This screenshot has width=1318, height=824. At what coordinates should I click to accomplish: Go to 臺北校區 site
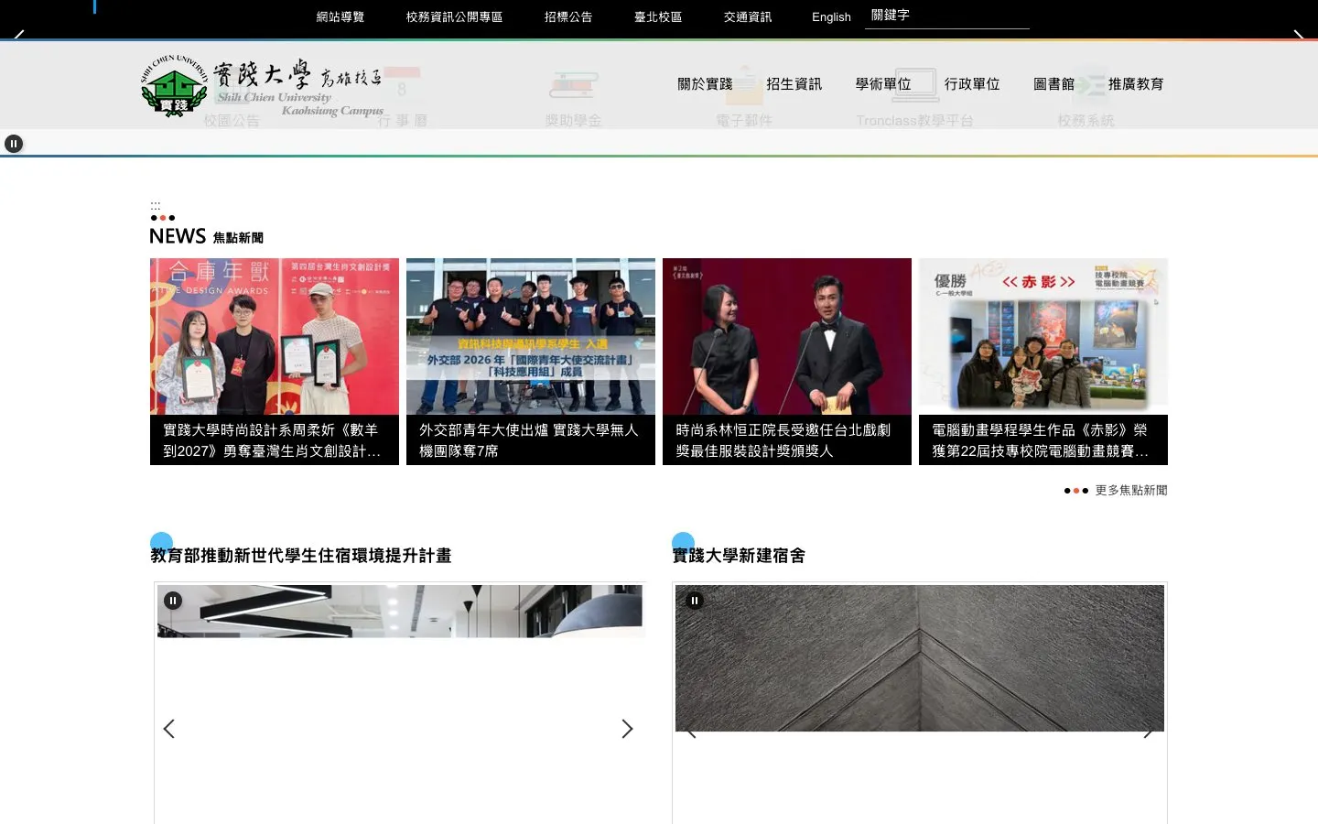(x=658, y=16)
